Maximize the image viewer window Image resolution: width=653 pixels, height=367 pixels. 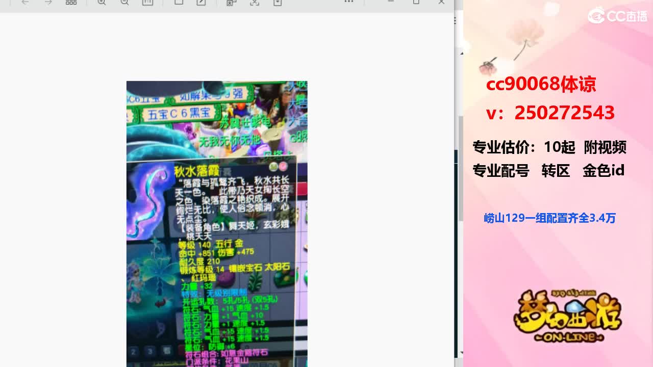click(416, 2)
